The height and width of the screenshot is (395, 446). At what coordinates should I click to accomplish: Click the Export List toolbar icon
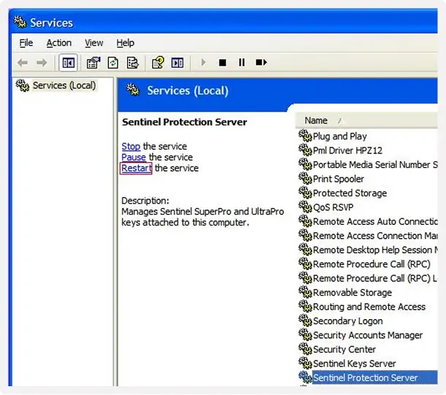(x=132, y=63)
